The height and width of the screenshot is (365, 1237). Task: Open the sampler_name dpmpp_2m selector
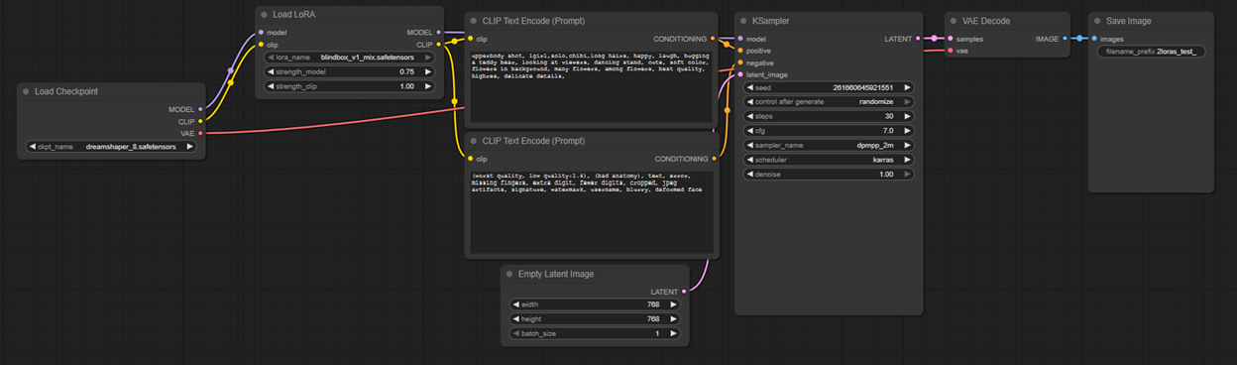tap(829, 145)
